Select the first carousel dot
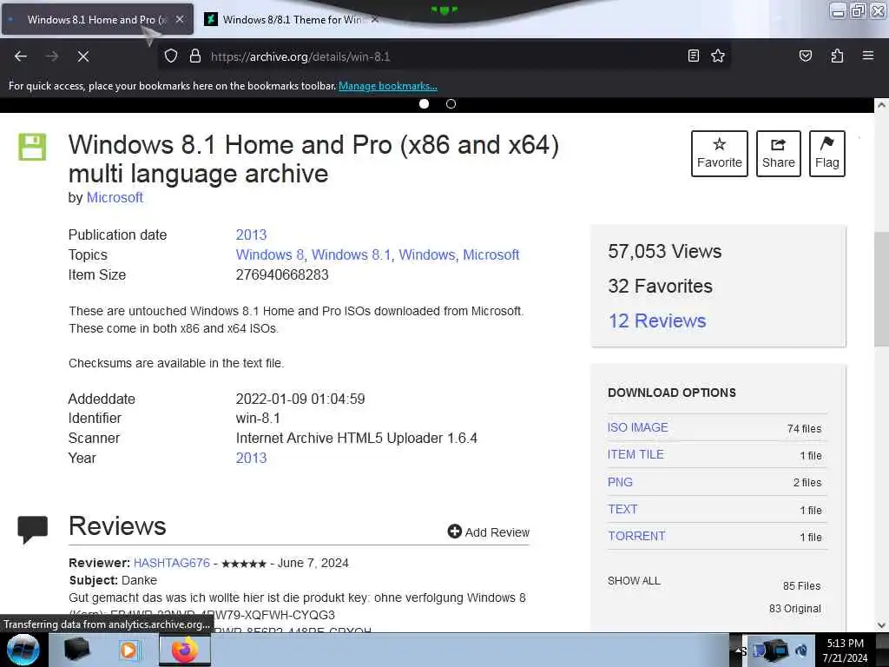Image resolution: width=889 pixels, height=667 pixels. [424, 104]
